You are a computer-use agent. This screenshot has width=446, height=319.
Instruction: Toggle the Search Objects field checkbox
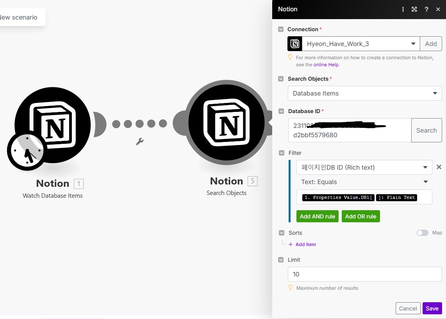pyautogui.click(x=281, y=79)
